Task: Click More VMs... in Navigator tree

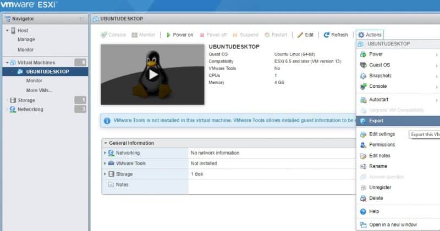Action: [35, 91]
